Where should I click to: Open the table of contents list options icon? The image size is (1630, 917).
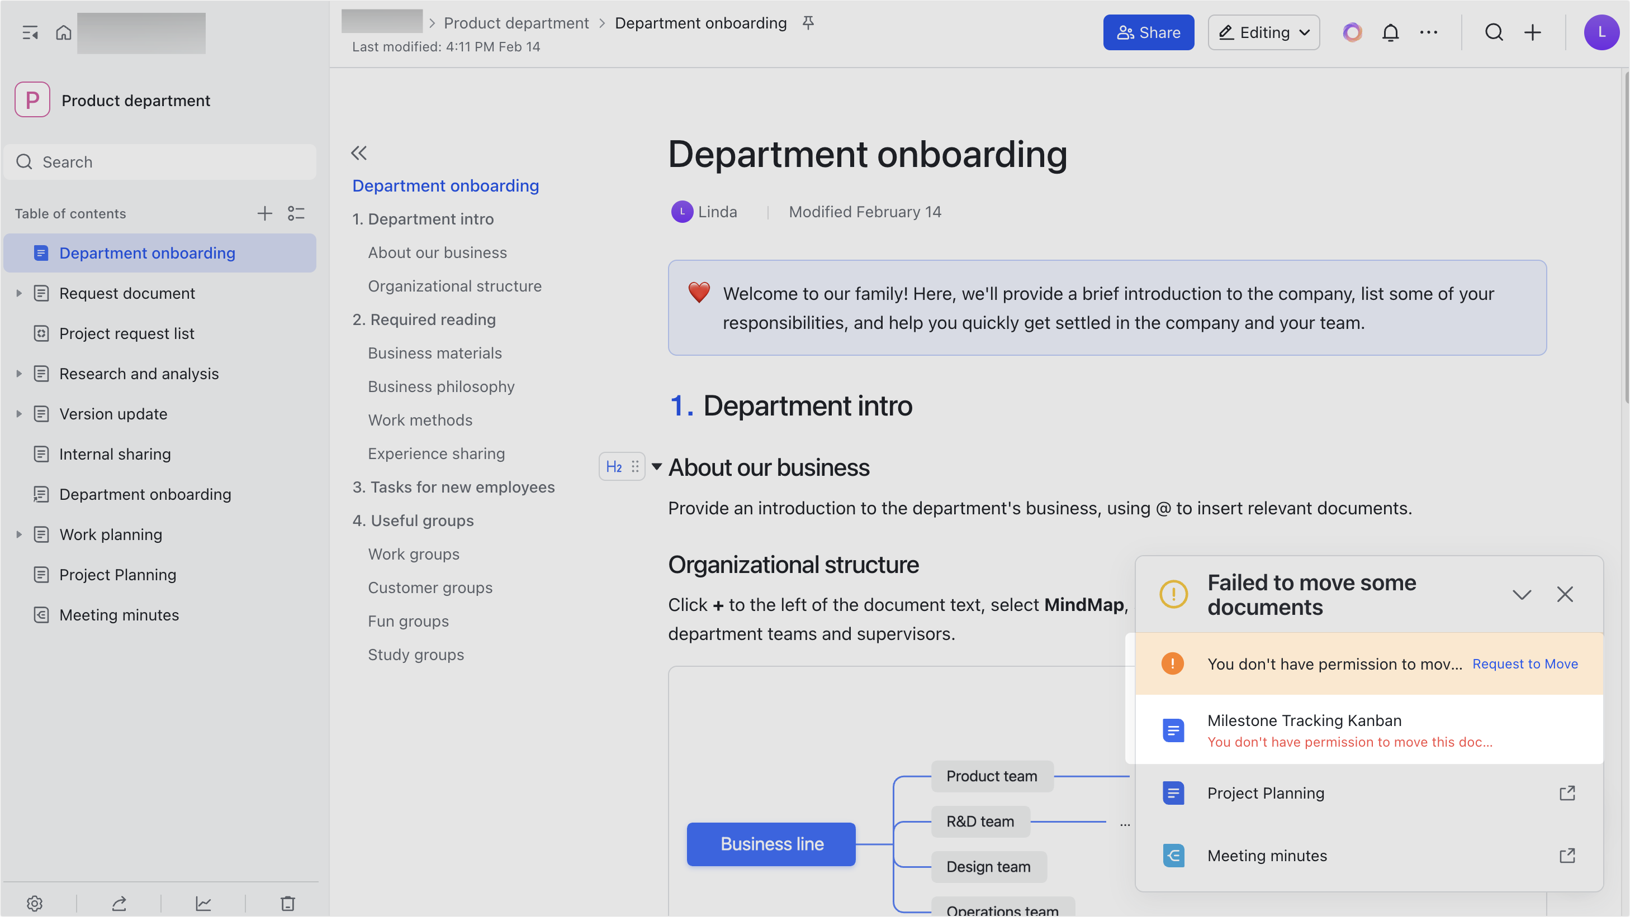(296, 213)
